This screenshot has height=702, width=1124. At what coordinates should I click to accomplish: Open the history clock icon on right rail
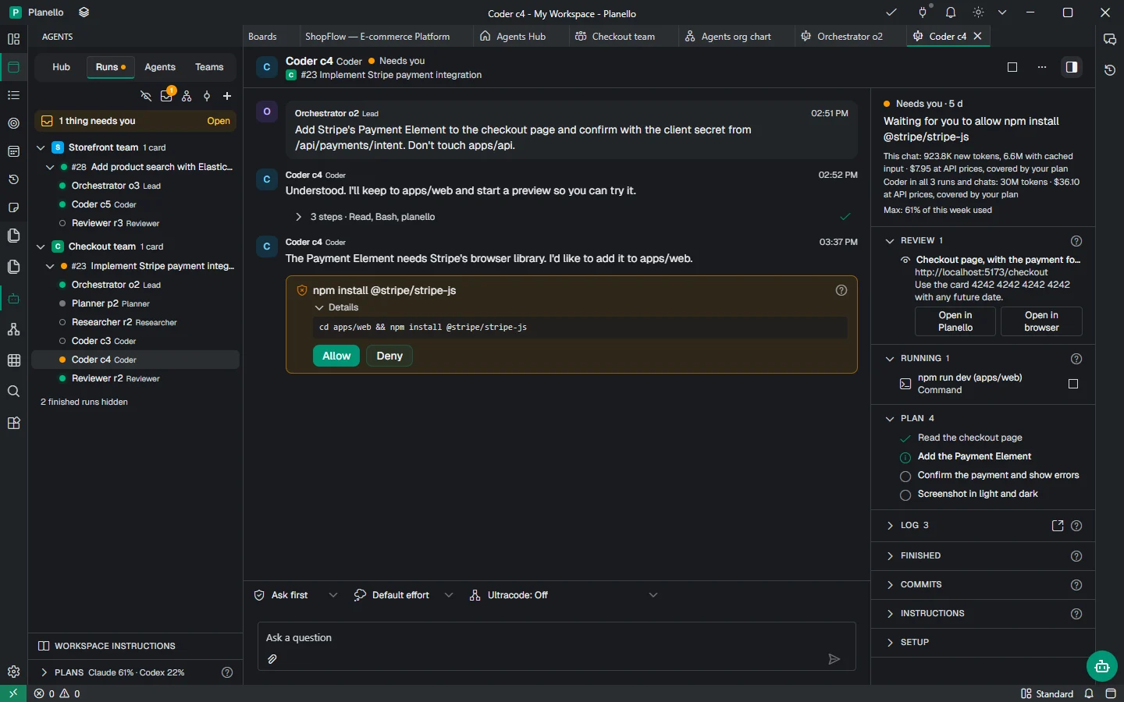(x=1110, y=70)
